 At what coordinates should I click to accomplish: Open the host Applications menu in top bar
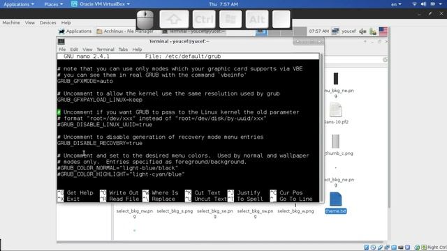(19, 4)
